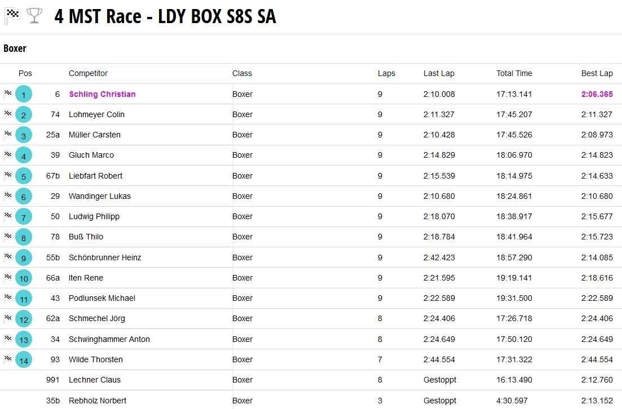
Task: Click the position 14 circle badge
Action: point(24,360)
